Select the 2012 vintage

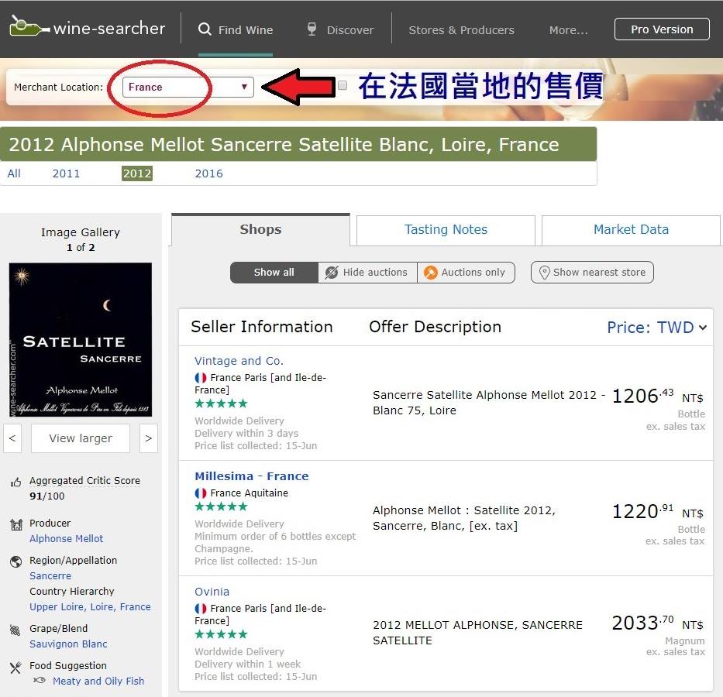point(137,173)
